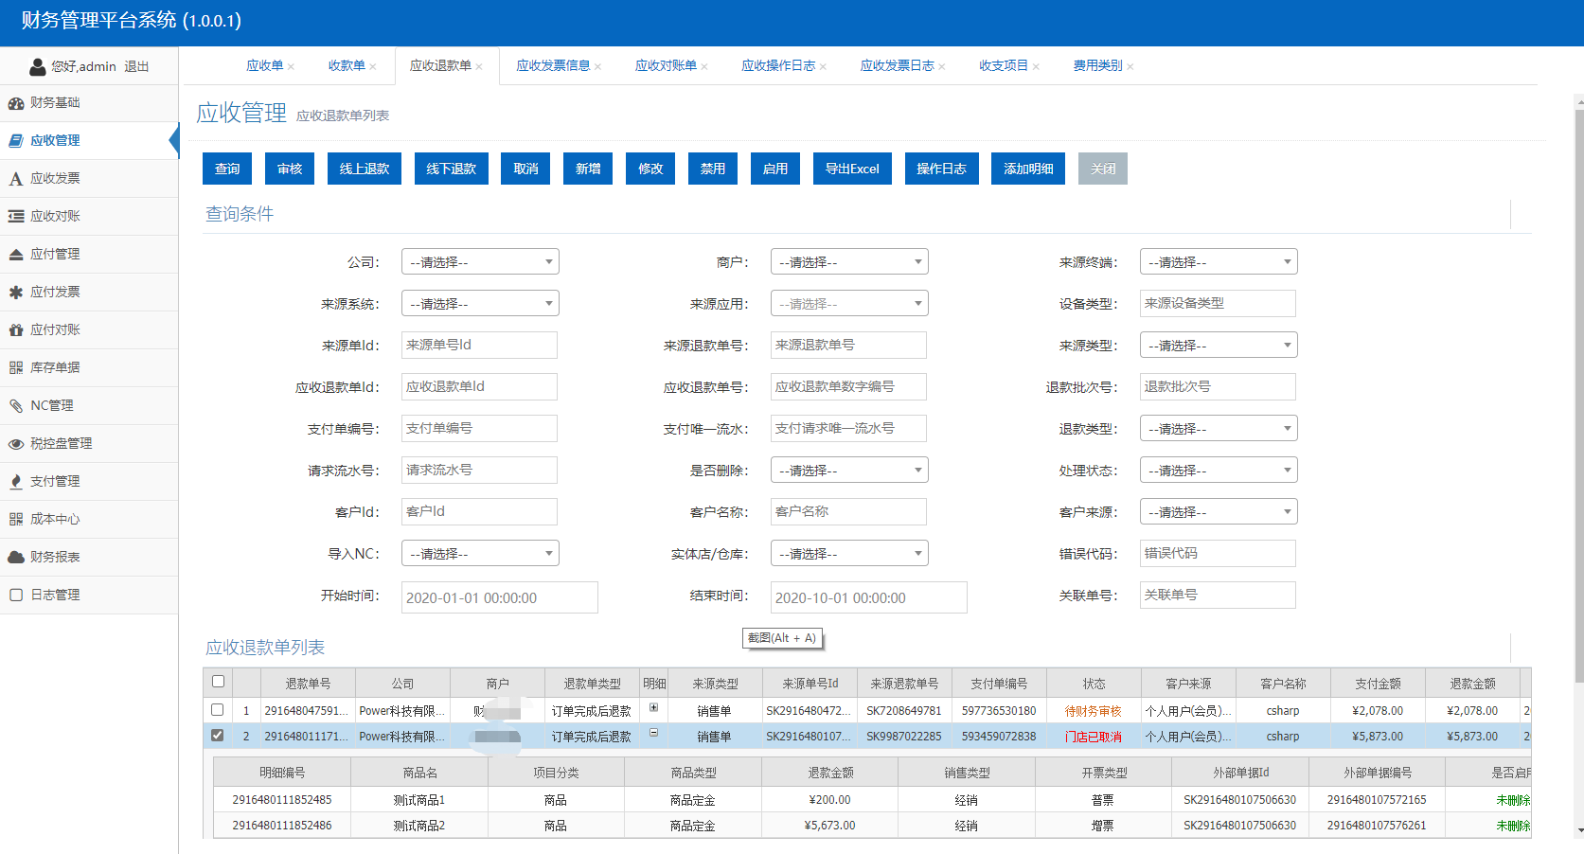The width and height of the screenshot is (1584, 854).
Task: Click the 应收发票 letter icon in sidebar
Action: pos(16,179)
